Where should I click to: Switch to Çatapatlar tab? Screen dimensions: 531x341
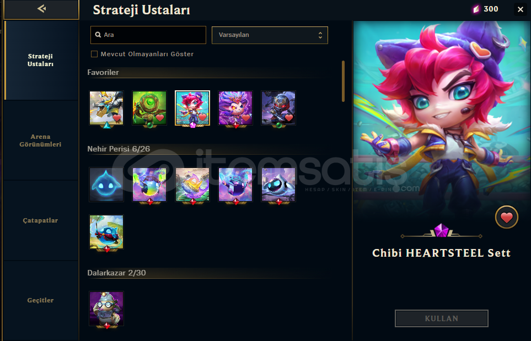(41, 220)
